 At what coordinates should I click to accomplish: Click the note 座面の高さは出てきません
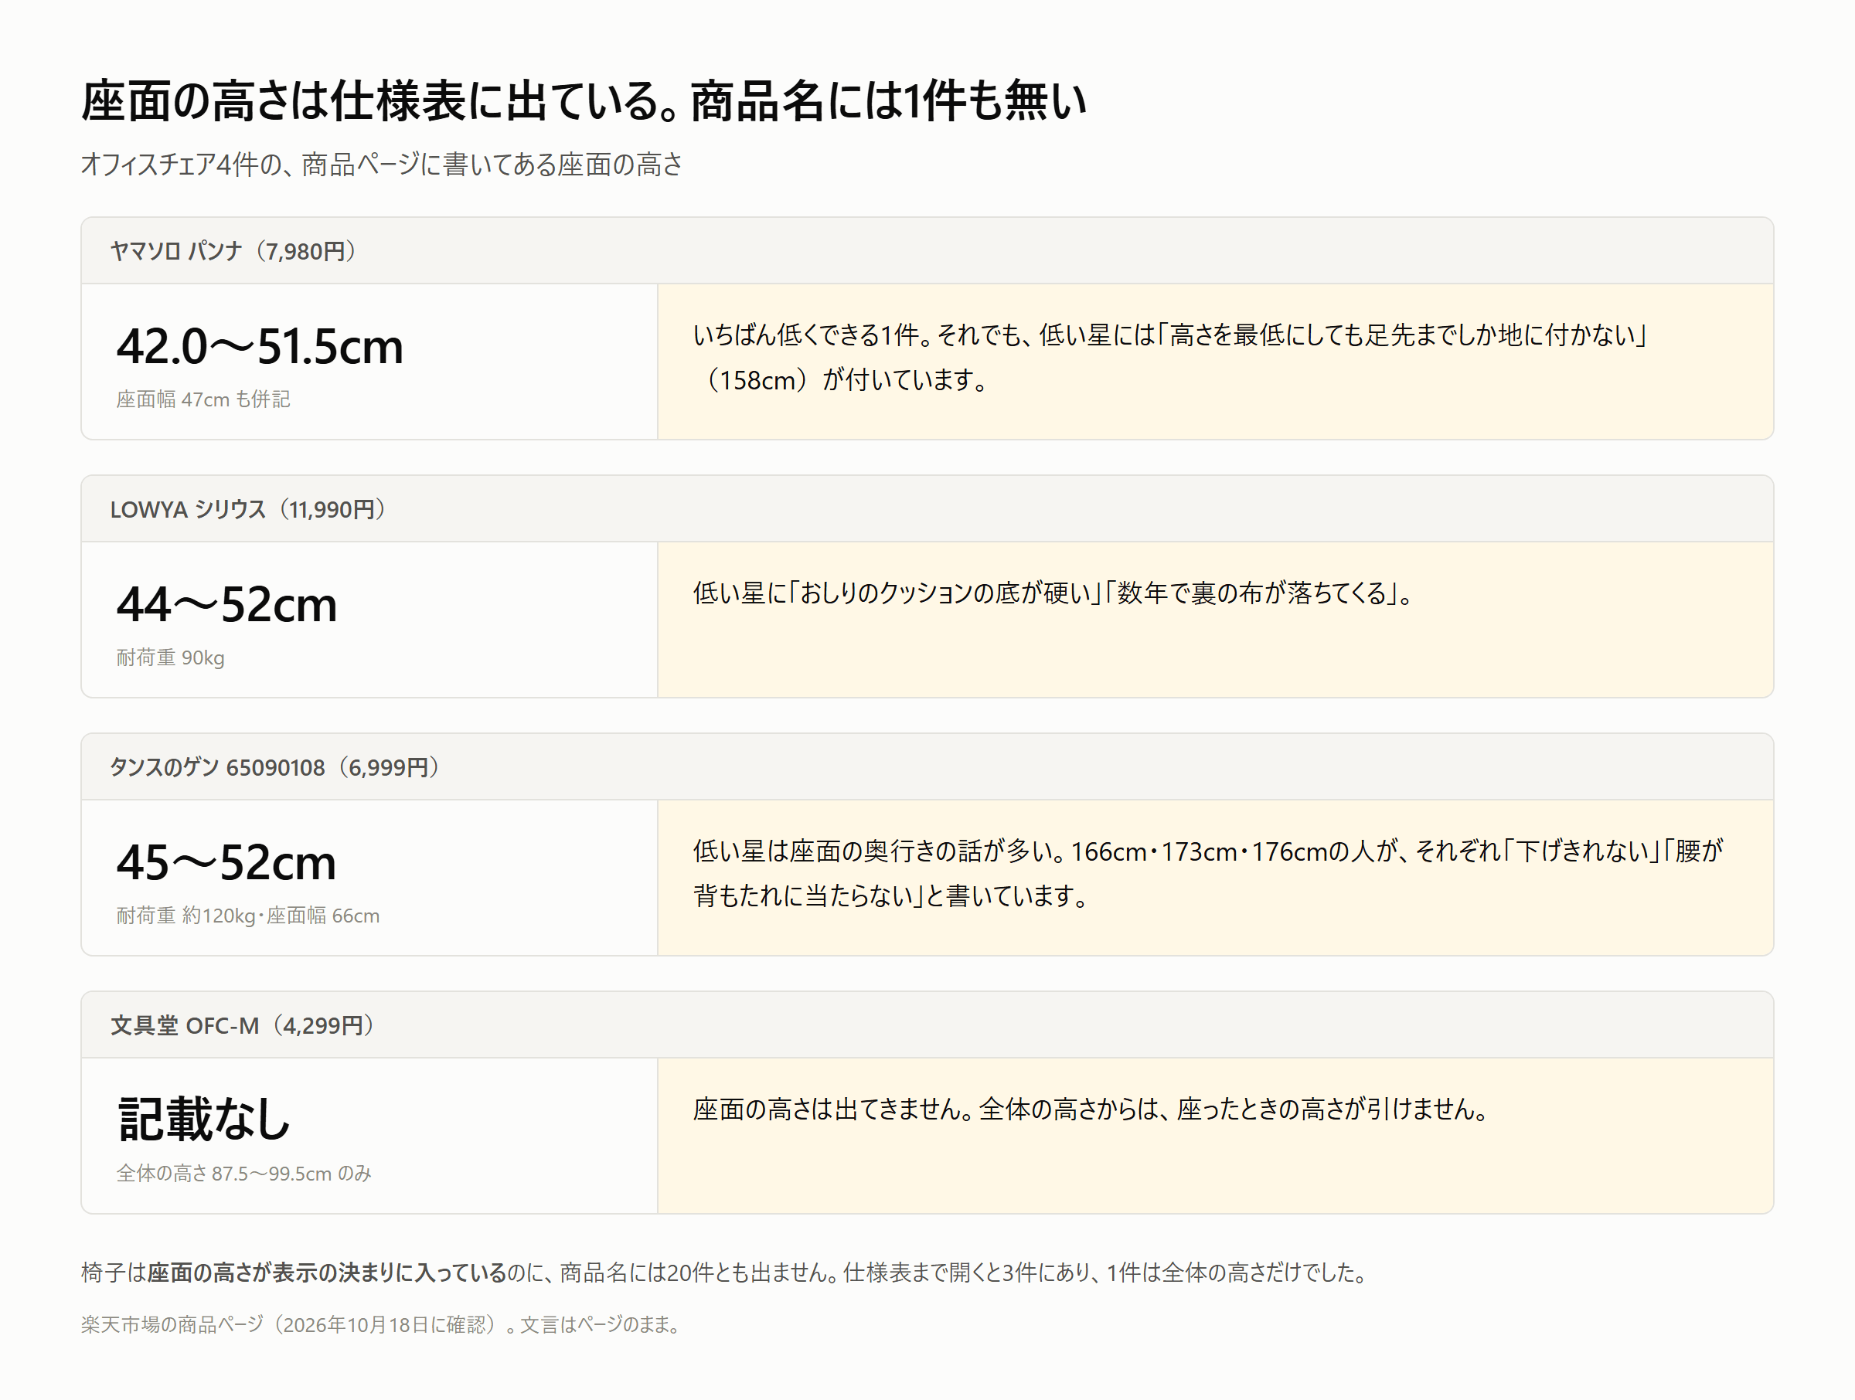tap(1092, 1110)
